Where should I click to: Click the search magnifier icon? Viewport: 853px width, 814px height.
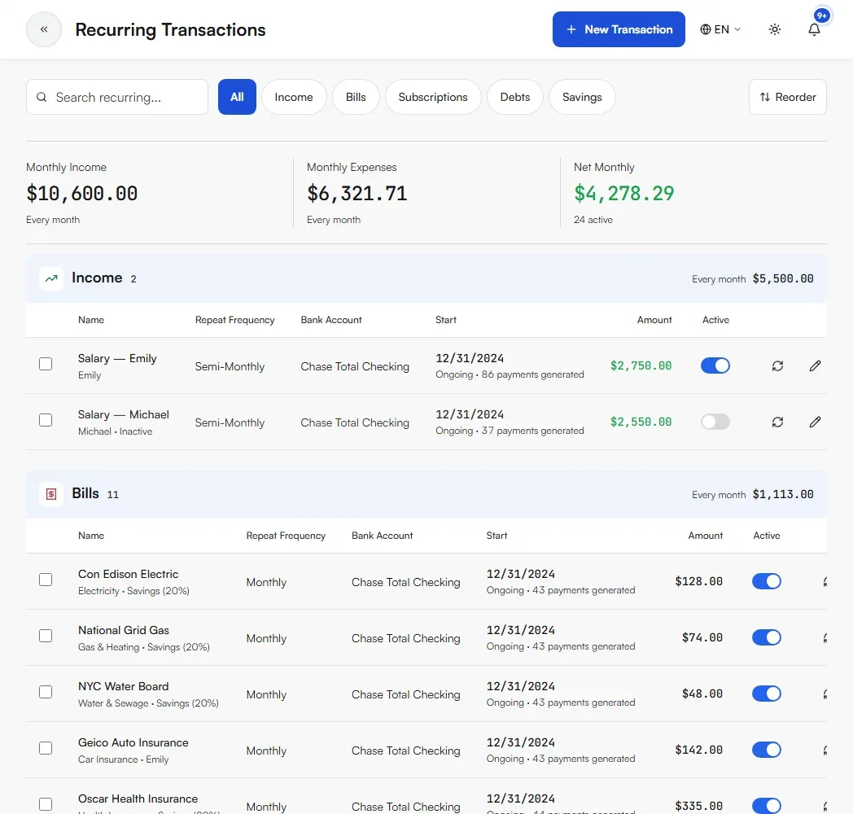tap(42, 97)
